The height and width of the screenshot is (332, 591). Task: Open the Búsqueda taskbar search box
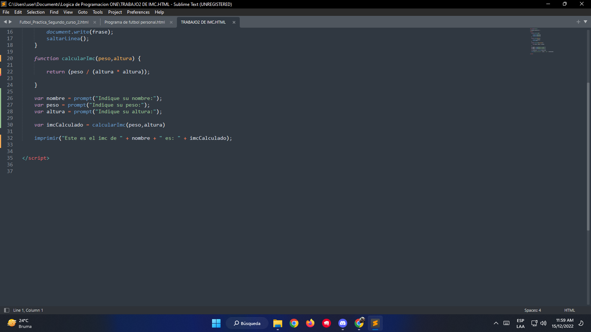[247, 323]
